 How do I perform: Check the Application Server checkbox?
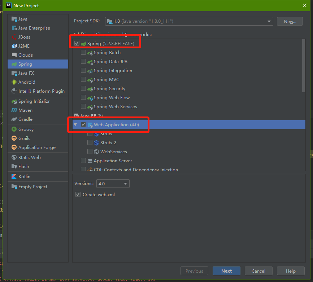pyautogui.click(x=83, y=160)
